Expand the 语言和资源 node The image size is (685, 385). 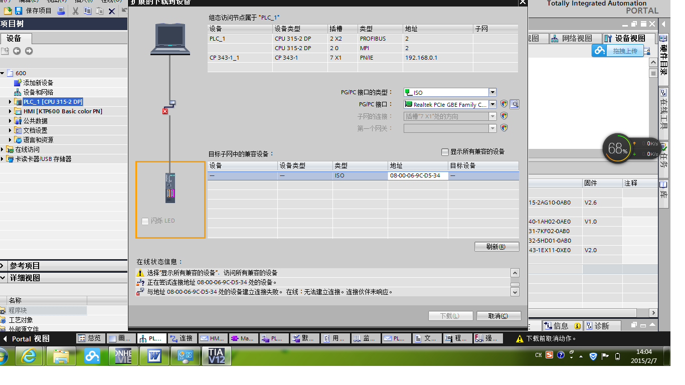tap(10, 140)
